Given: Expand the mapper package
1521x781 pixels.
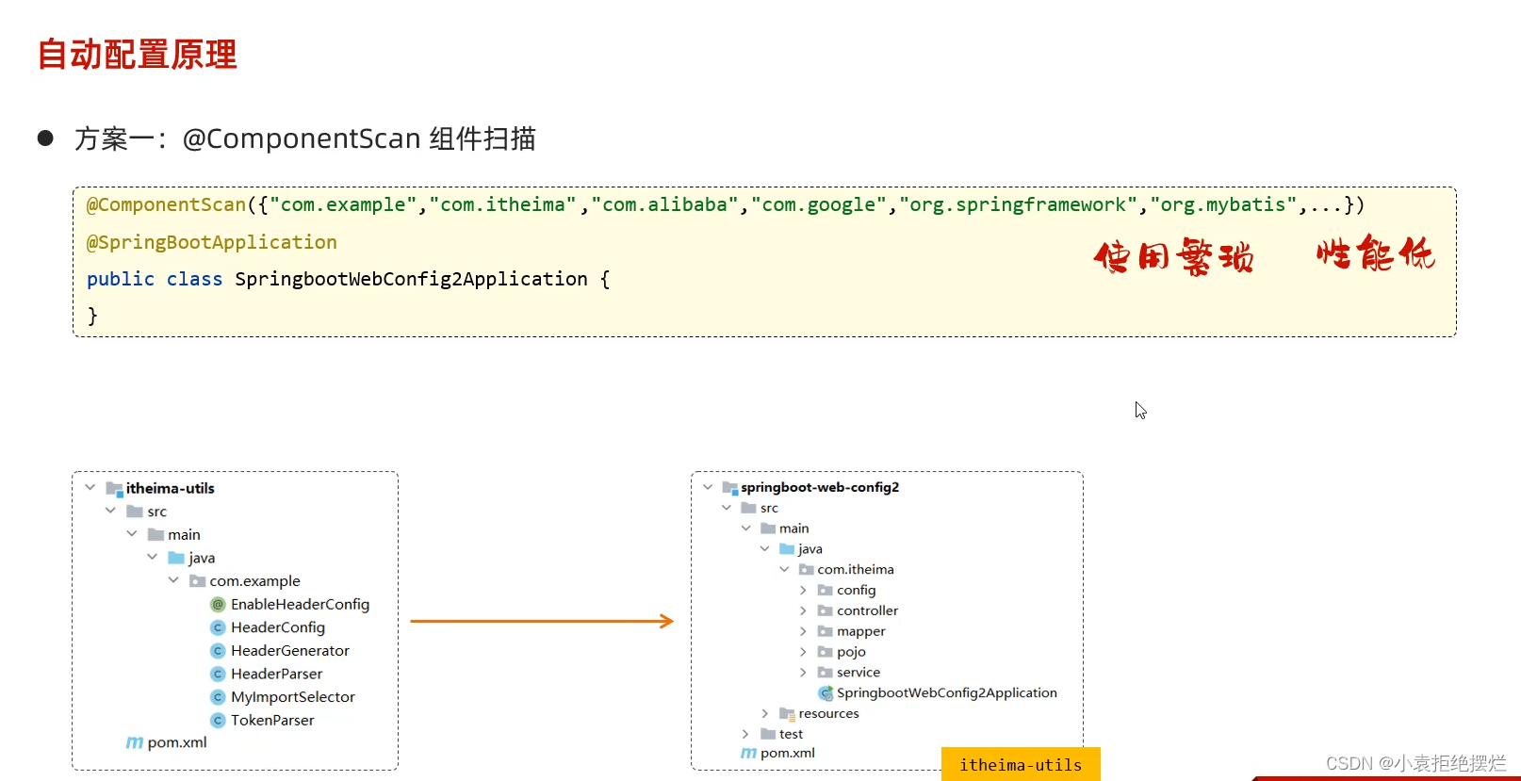Looking at the screenshot, I should (x=803, y=631).
